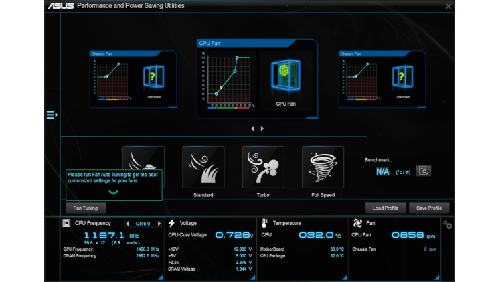
Task: Click the Voltage lightning bolt icon
Action: pyautogui.click(x=171, y=223)
